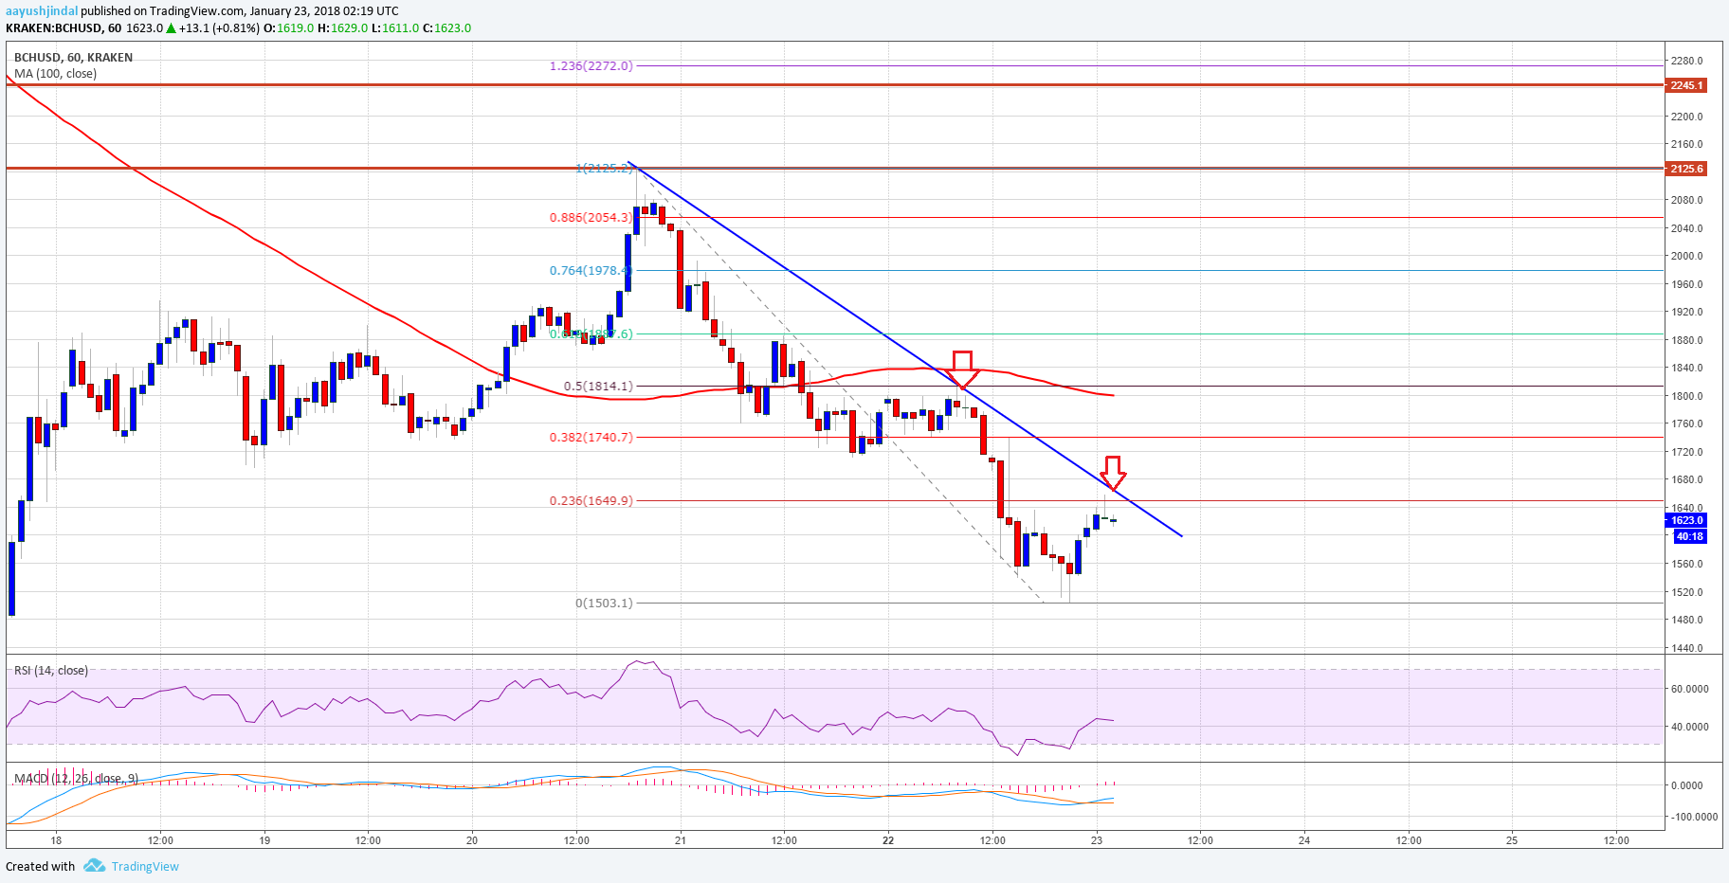
Task: Click the MACD -100.0000 axis value
Action: point(1692,817)
